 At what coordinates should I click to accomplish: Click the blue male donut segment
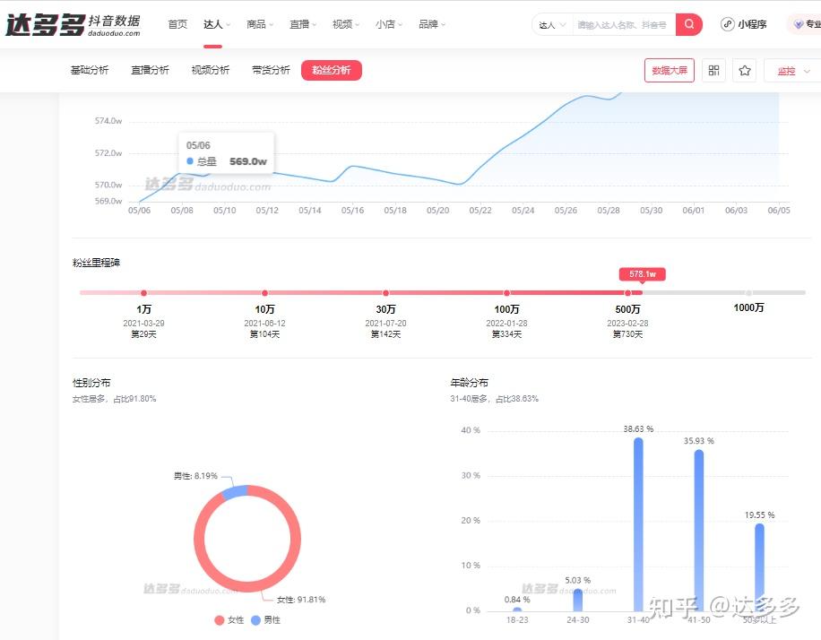pyautogui.click(x=235, y=492)
